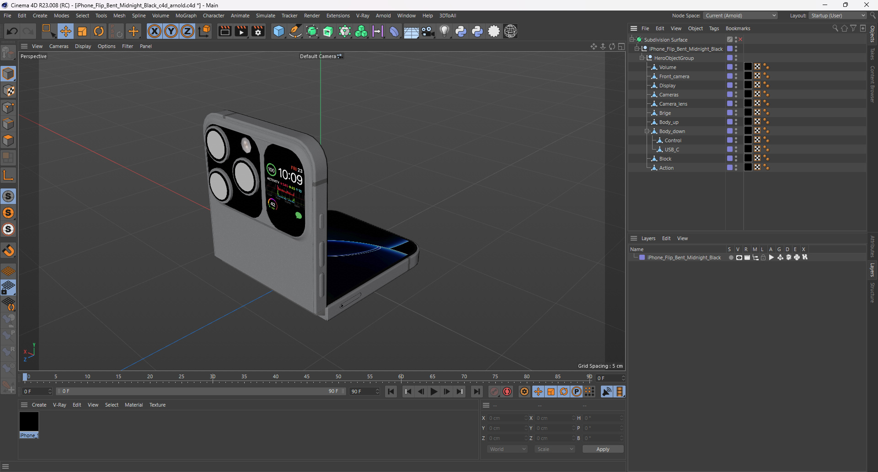Add a Cube primitive object
This screenshot has height=472, width=878.
pyautogui.click(x=278, y=31)
